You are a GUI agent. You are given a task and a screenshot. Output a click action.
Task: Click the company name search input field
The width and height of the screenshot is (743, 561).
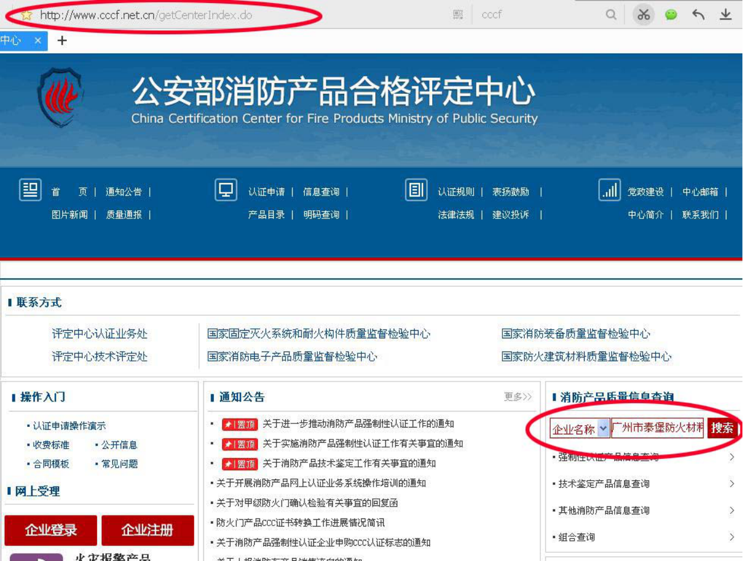[x=657, y=428]
